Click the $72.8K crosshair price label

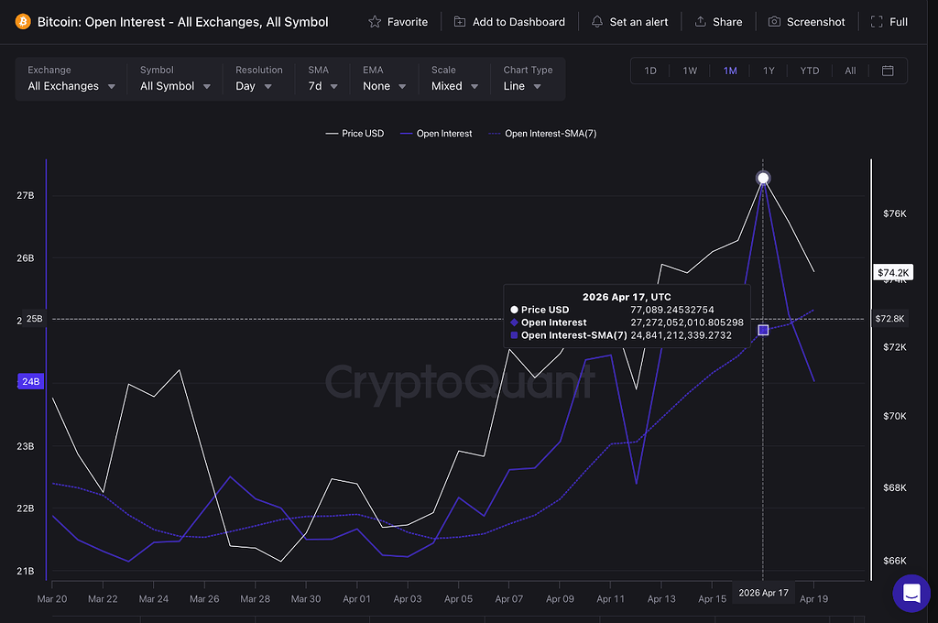click(x=889, y=319)
